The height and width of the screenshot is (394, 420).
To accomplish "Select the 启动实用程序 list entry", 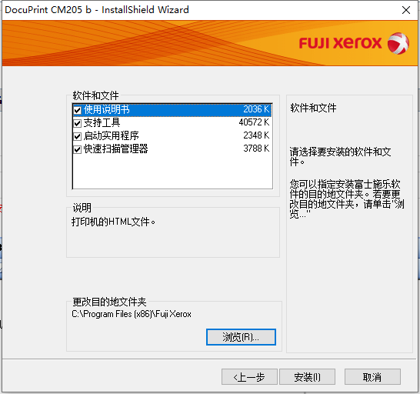I will coord(172,136).
